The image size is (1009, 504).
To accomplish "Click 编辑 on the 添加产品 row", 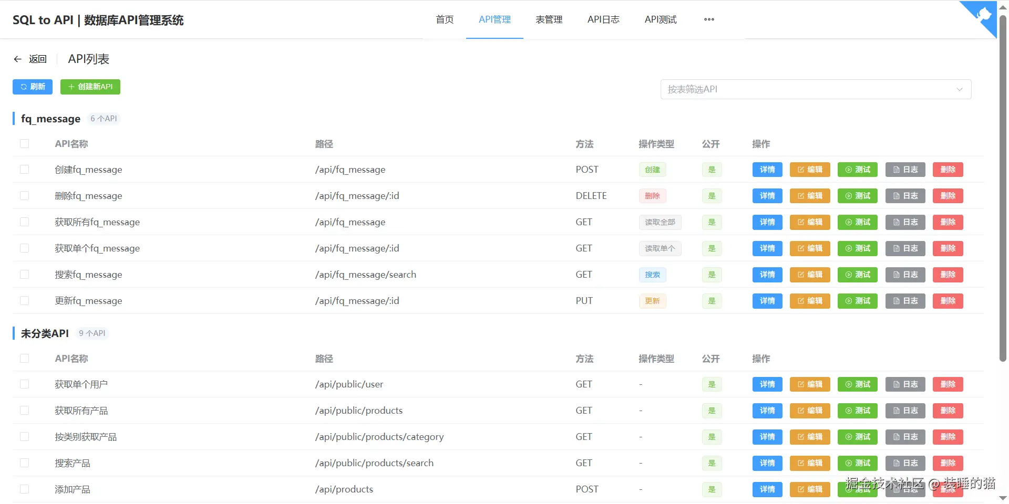I will [809, 489].
